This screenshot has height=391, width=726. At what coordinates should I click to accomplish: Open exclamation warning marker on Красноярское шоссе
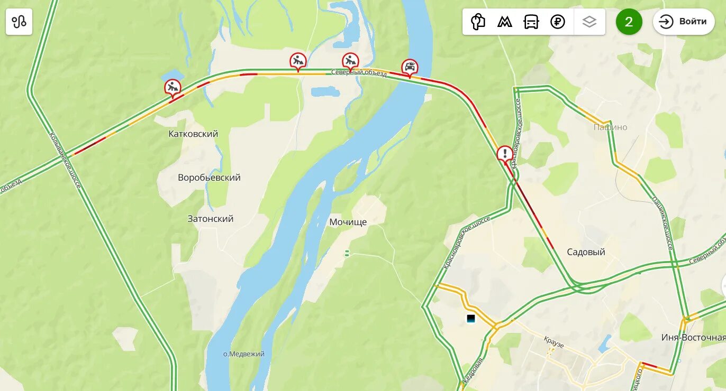click(505, 155)
